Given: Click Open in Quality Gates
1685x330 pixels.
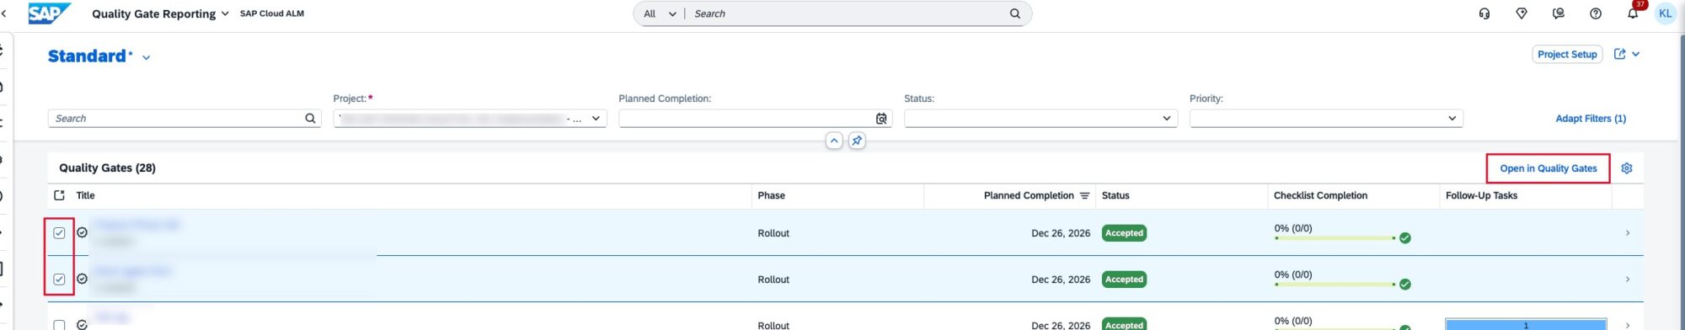Looking at the screenshot, I should point(1549,168).
